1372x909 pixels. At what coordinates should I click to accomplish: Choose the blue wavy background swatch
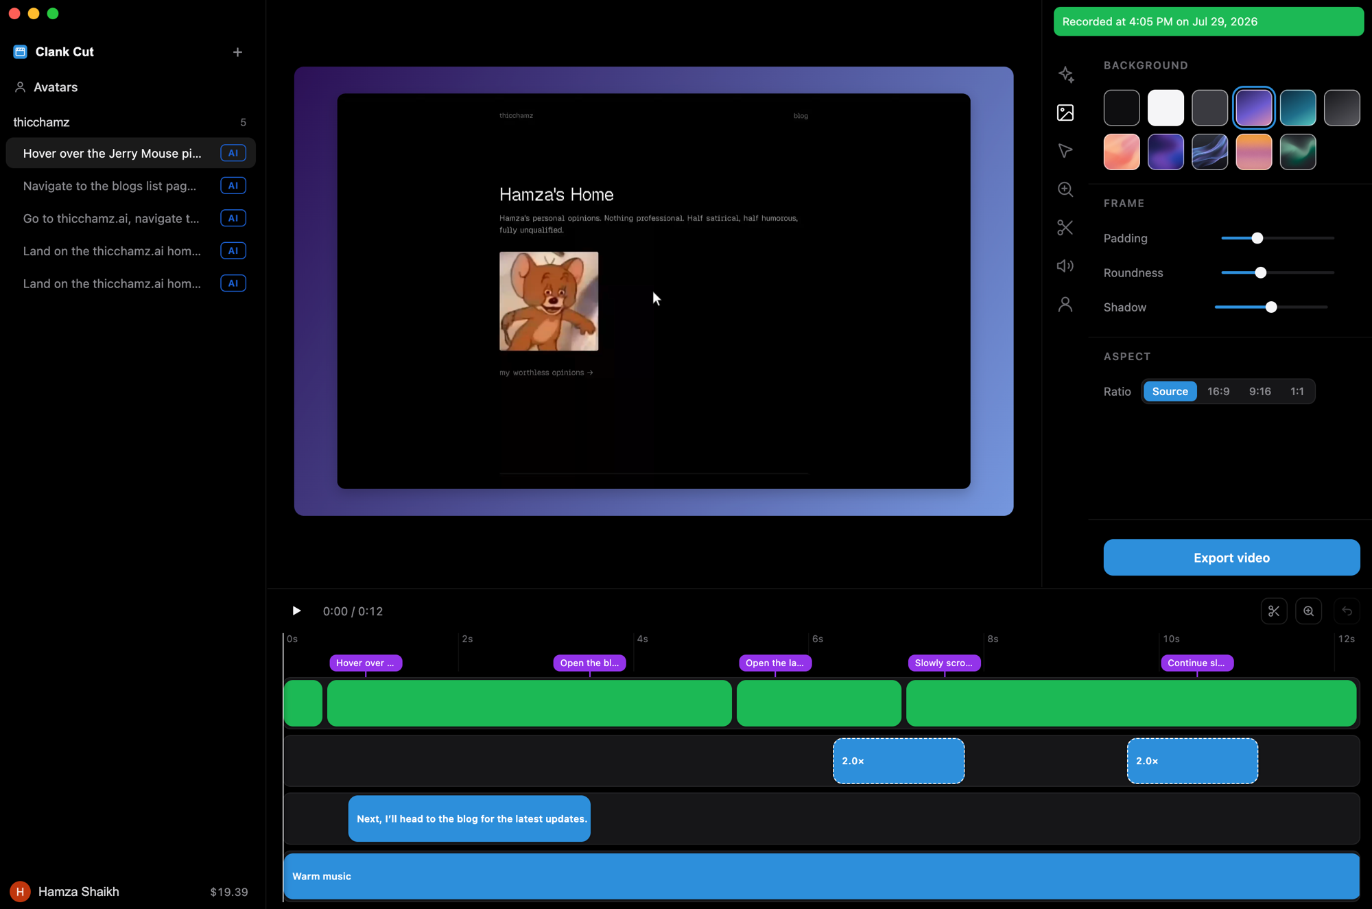pos(1209,152)
